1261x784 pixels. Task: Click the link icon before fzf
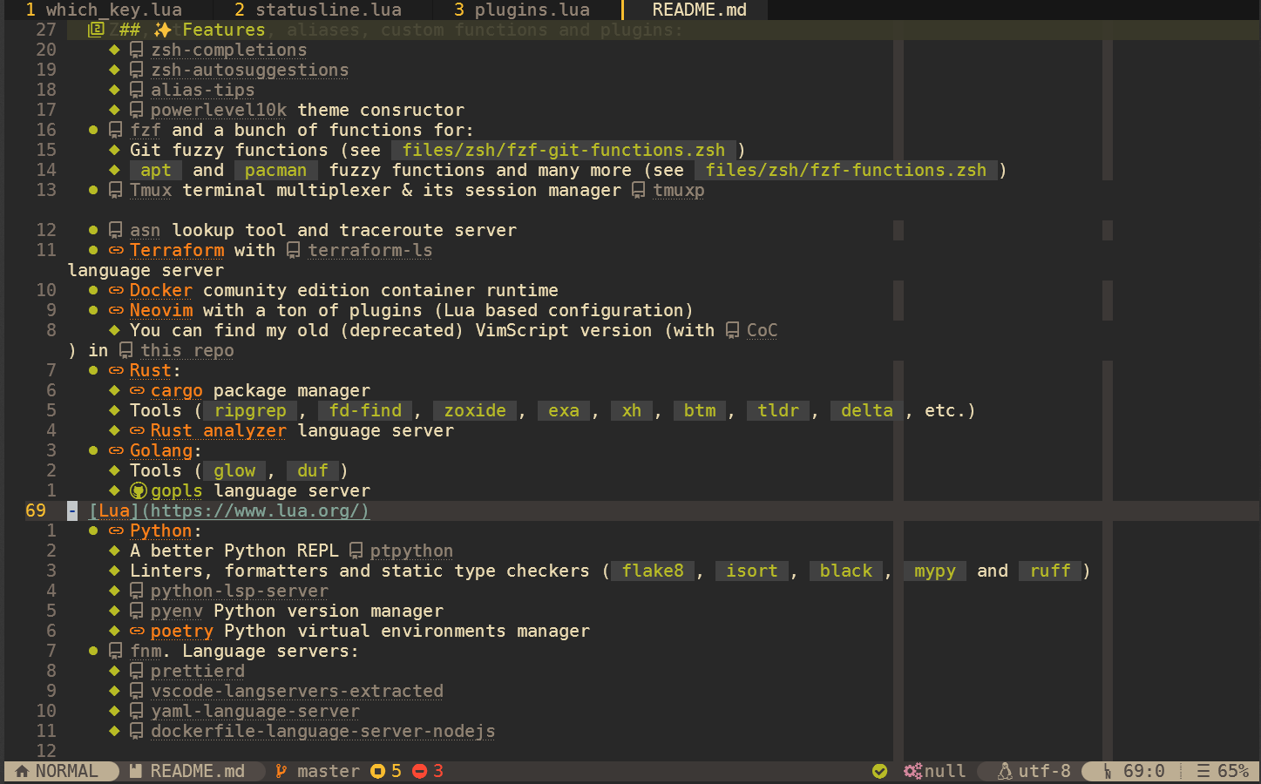115,130
